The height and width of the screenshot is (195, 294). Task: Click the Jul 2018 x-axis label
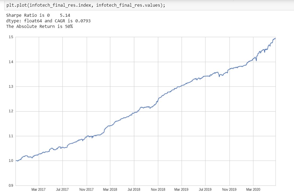coord(134,190)
